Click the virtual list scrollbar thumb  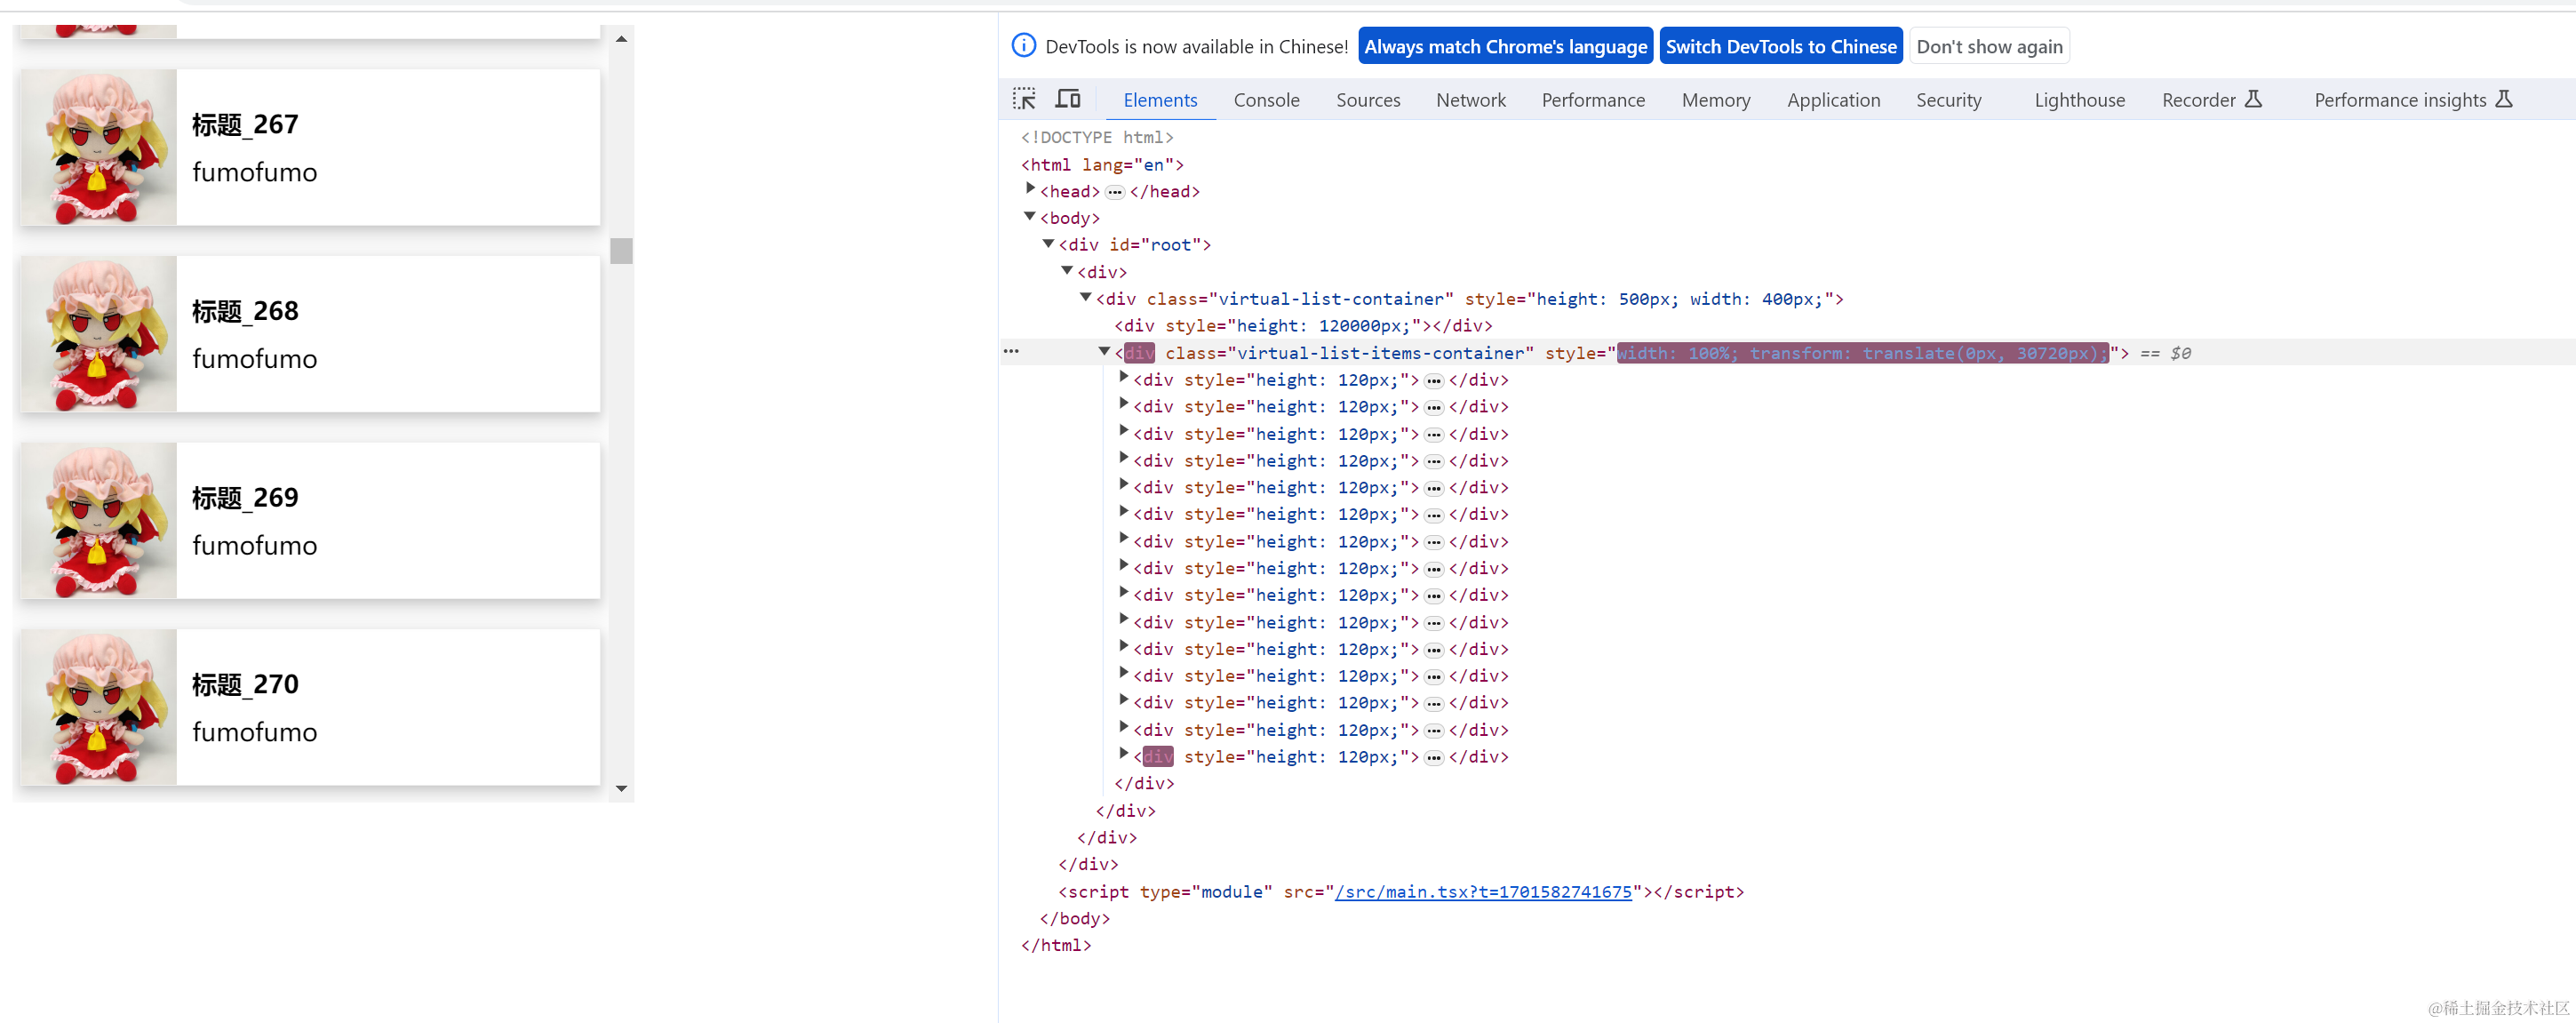(x=621, y=250)
